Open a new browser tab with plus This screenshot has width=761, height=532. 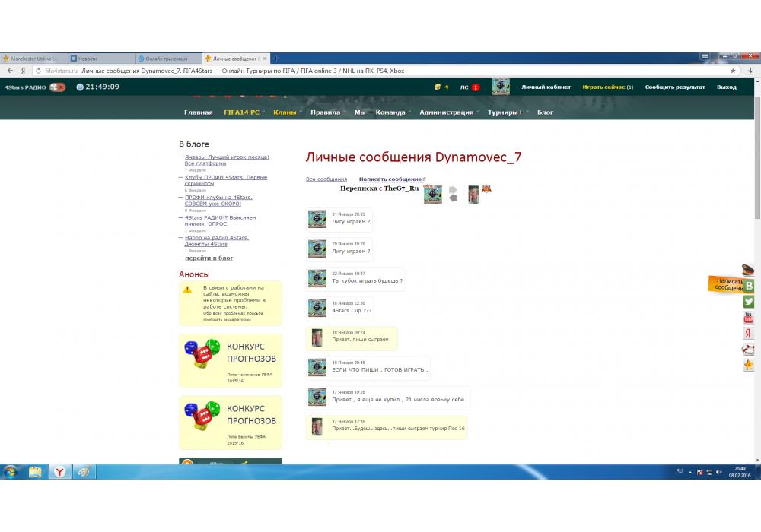(275, 59)
